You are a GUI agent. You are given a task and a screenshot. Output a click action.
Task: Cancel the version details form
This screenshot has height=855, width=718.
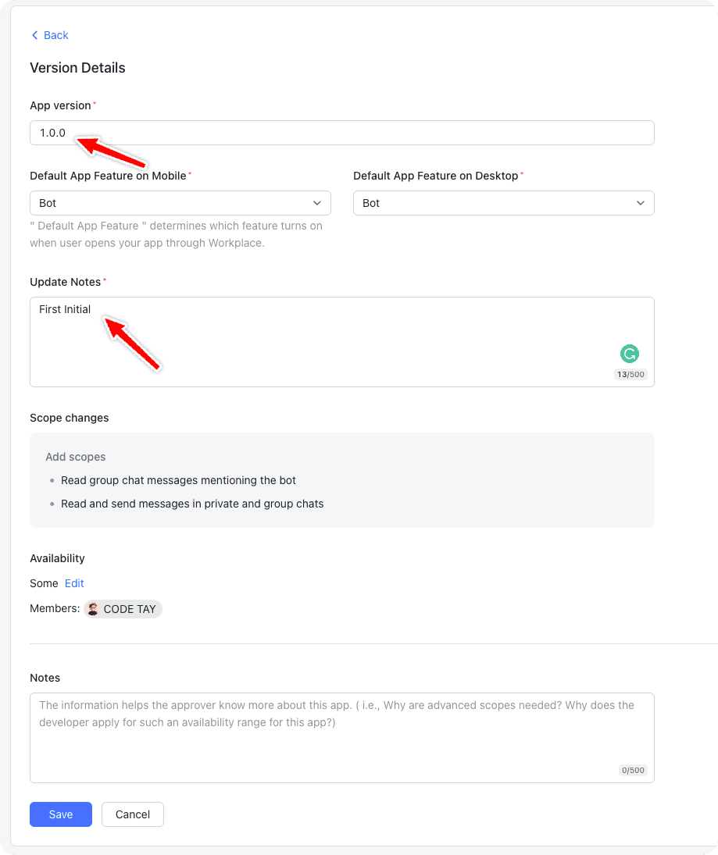click(x=133, y=814)
